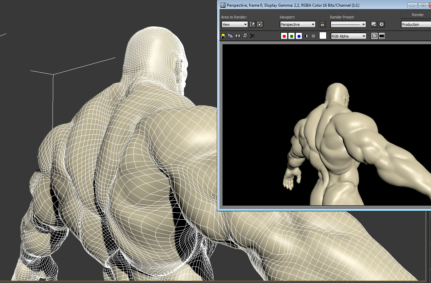Toggle the Lock to Viewport padlock
Viewport: 431px width, 283px height.
[x=322, y=24]
